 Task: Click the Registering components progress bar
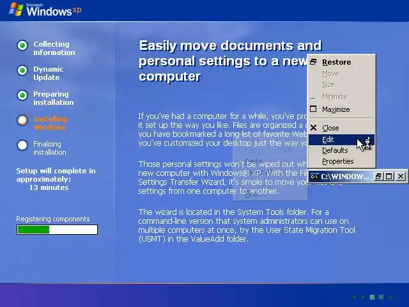point(57,230)
